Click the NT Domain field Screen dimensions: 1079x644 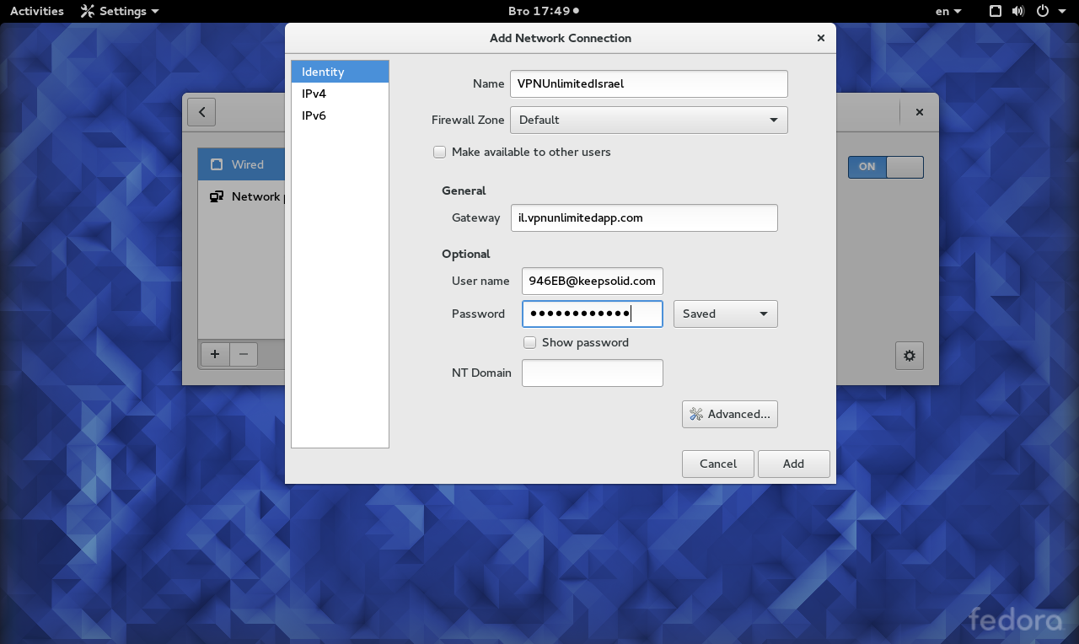(x=593, y=373)
